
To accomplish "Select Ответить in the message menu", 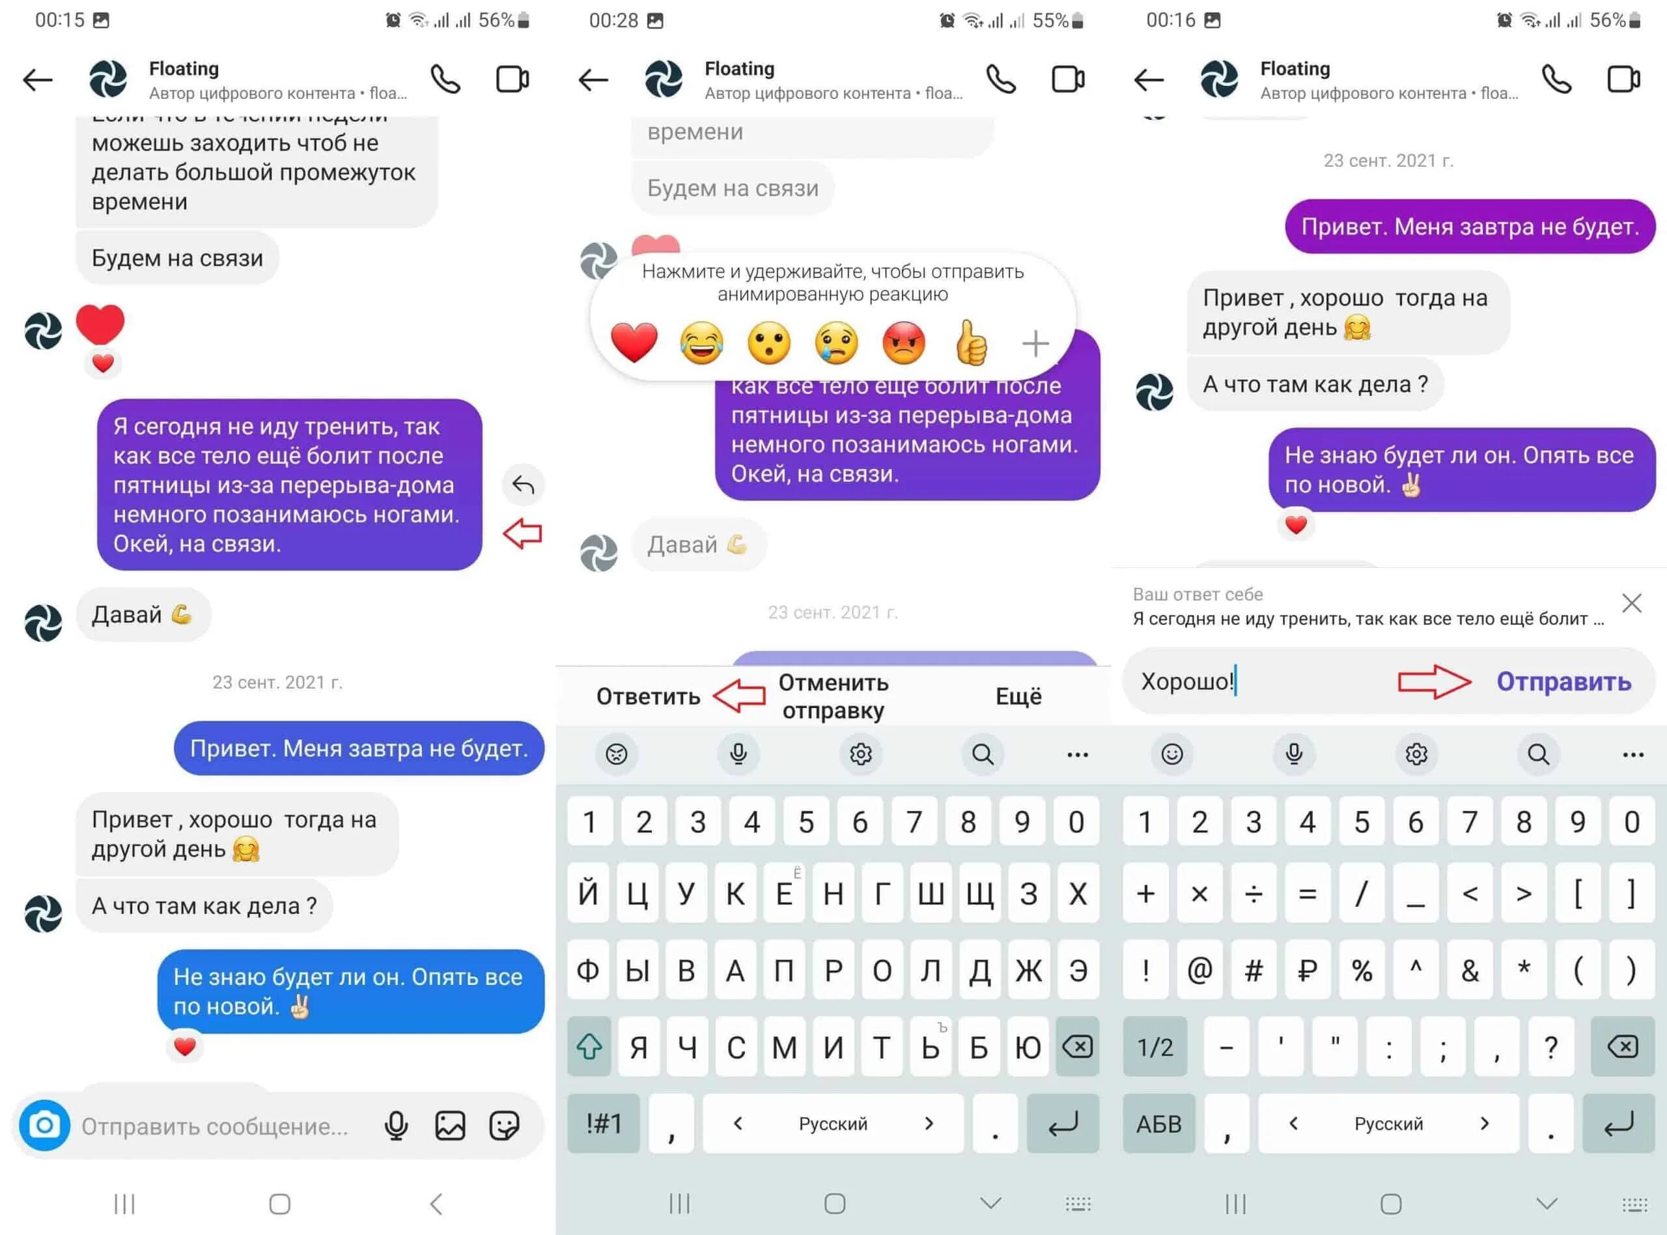I will click(648, 697).
